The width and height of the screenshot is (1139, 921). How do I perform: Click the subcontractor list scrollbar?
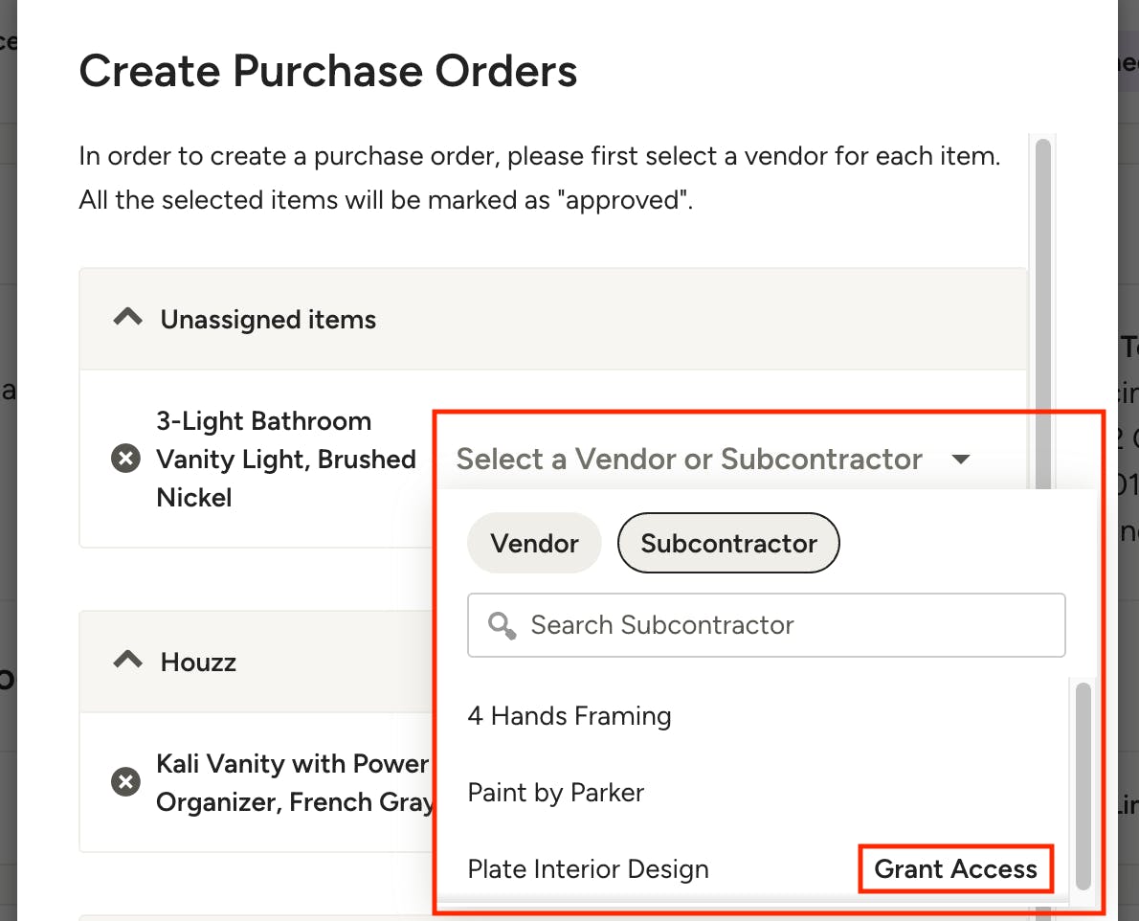pos(1083,785)
